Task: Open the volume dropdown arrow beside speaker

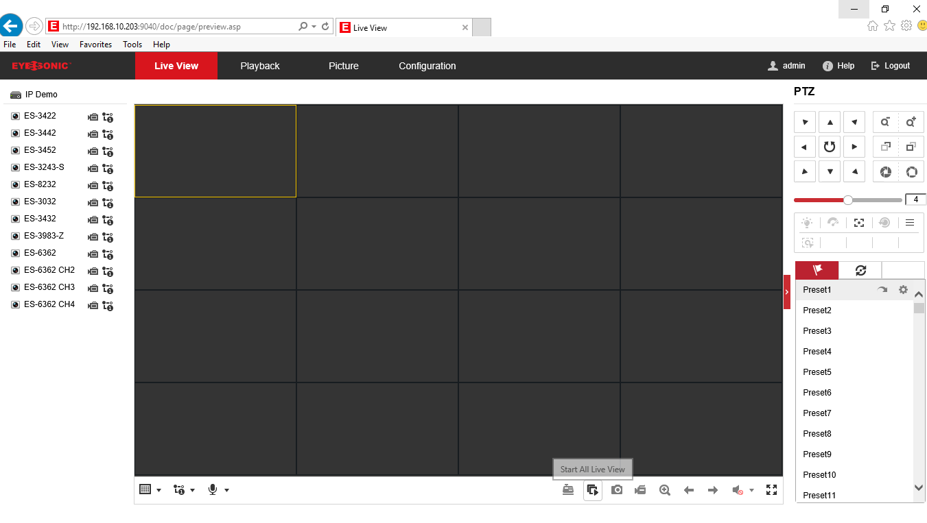Action: point(751,490)
